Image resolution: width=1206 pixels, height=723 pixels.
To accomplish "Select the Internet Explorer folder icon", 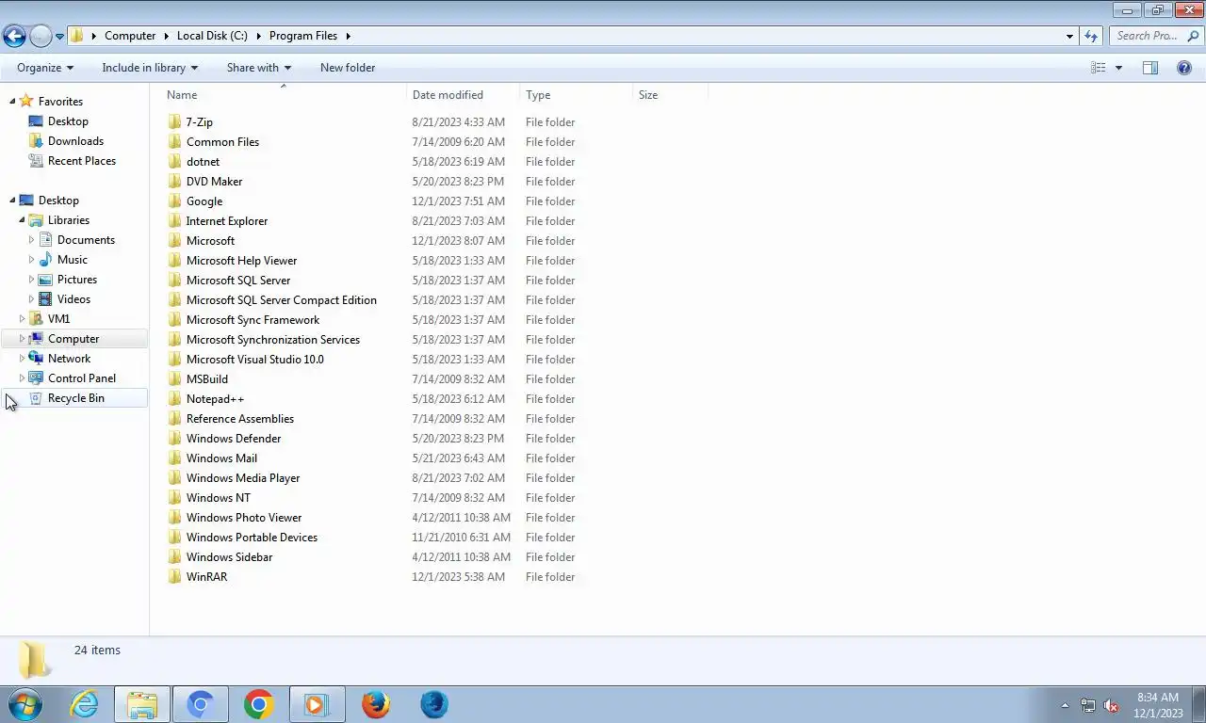I will [174, 221].
